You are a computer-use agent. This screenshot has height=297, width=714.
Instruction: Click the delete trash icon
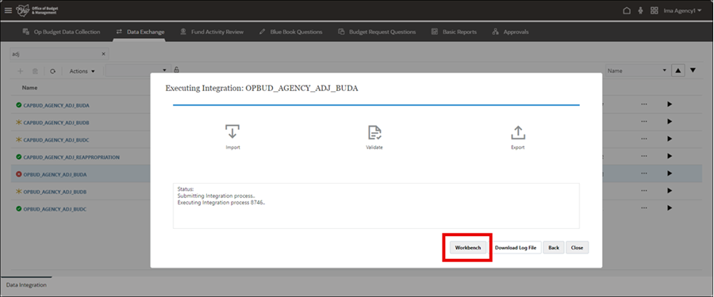click(x=35, y=71)
